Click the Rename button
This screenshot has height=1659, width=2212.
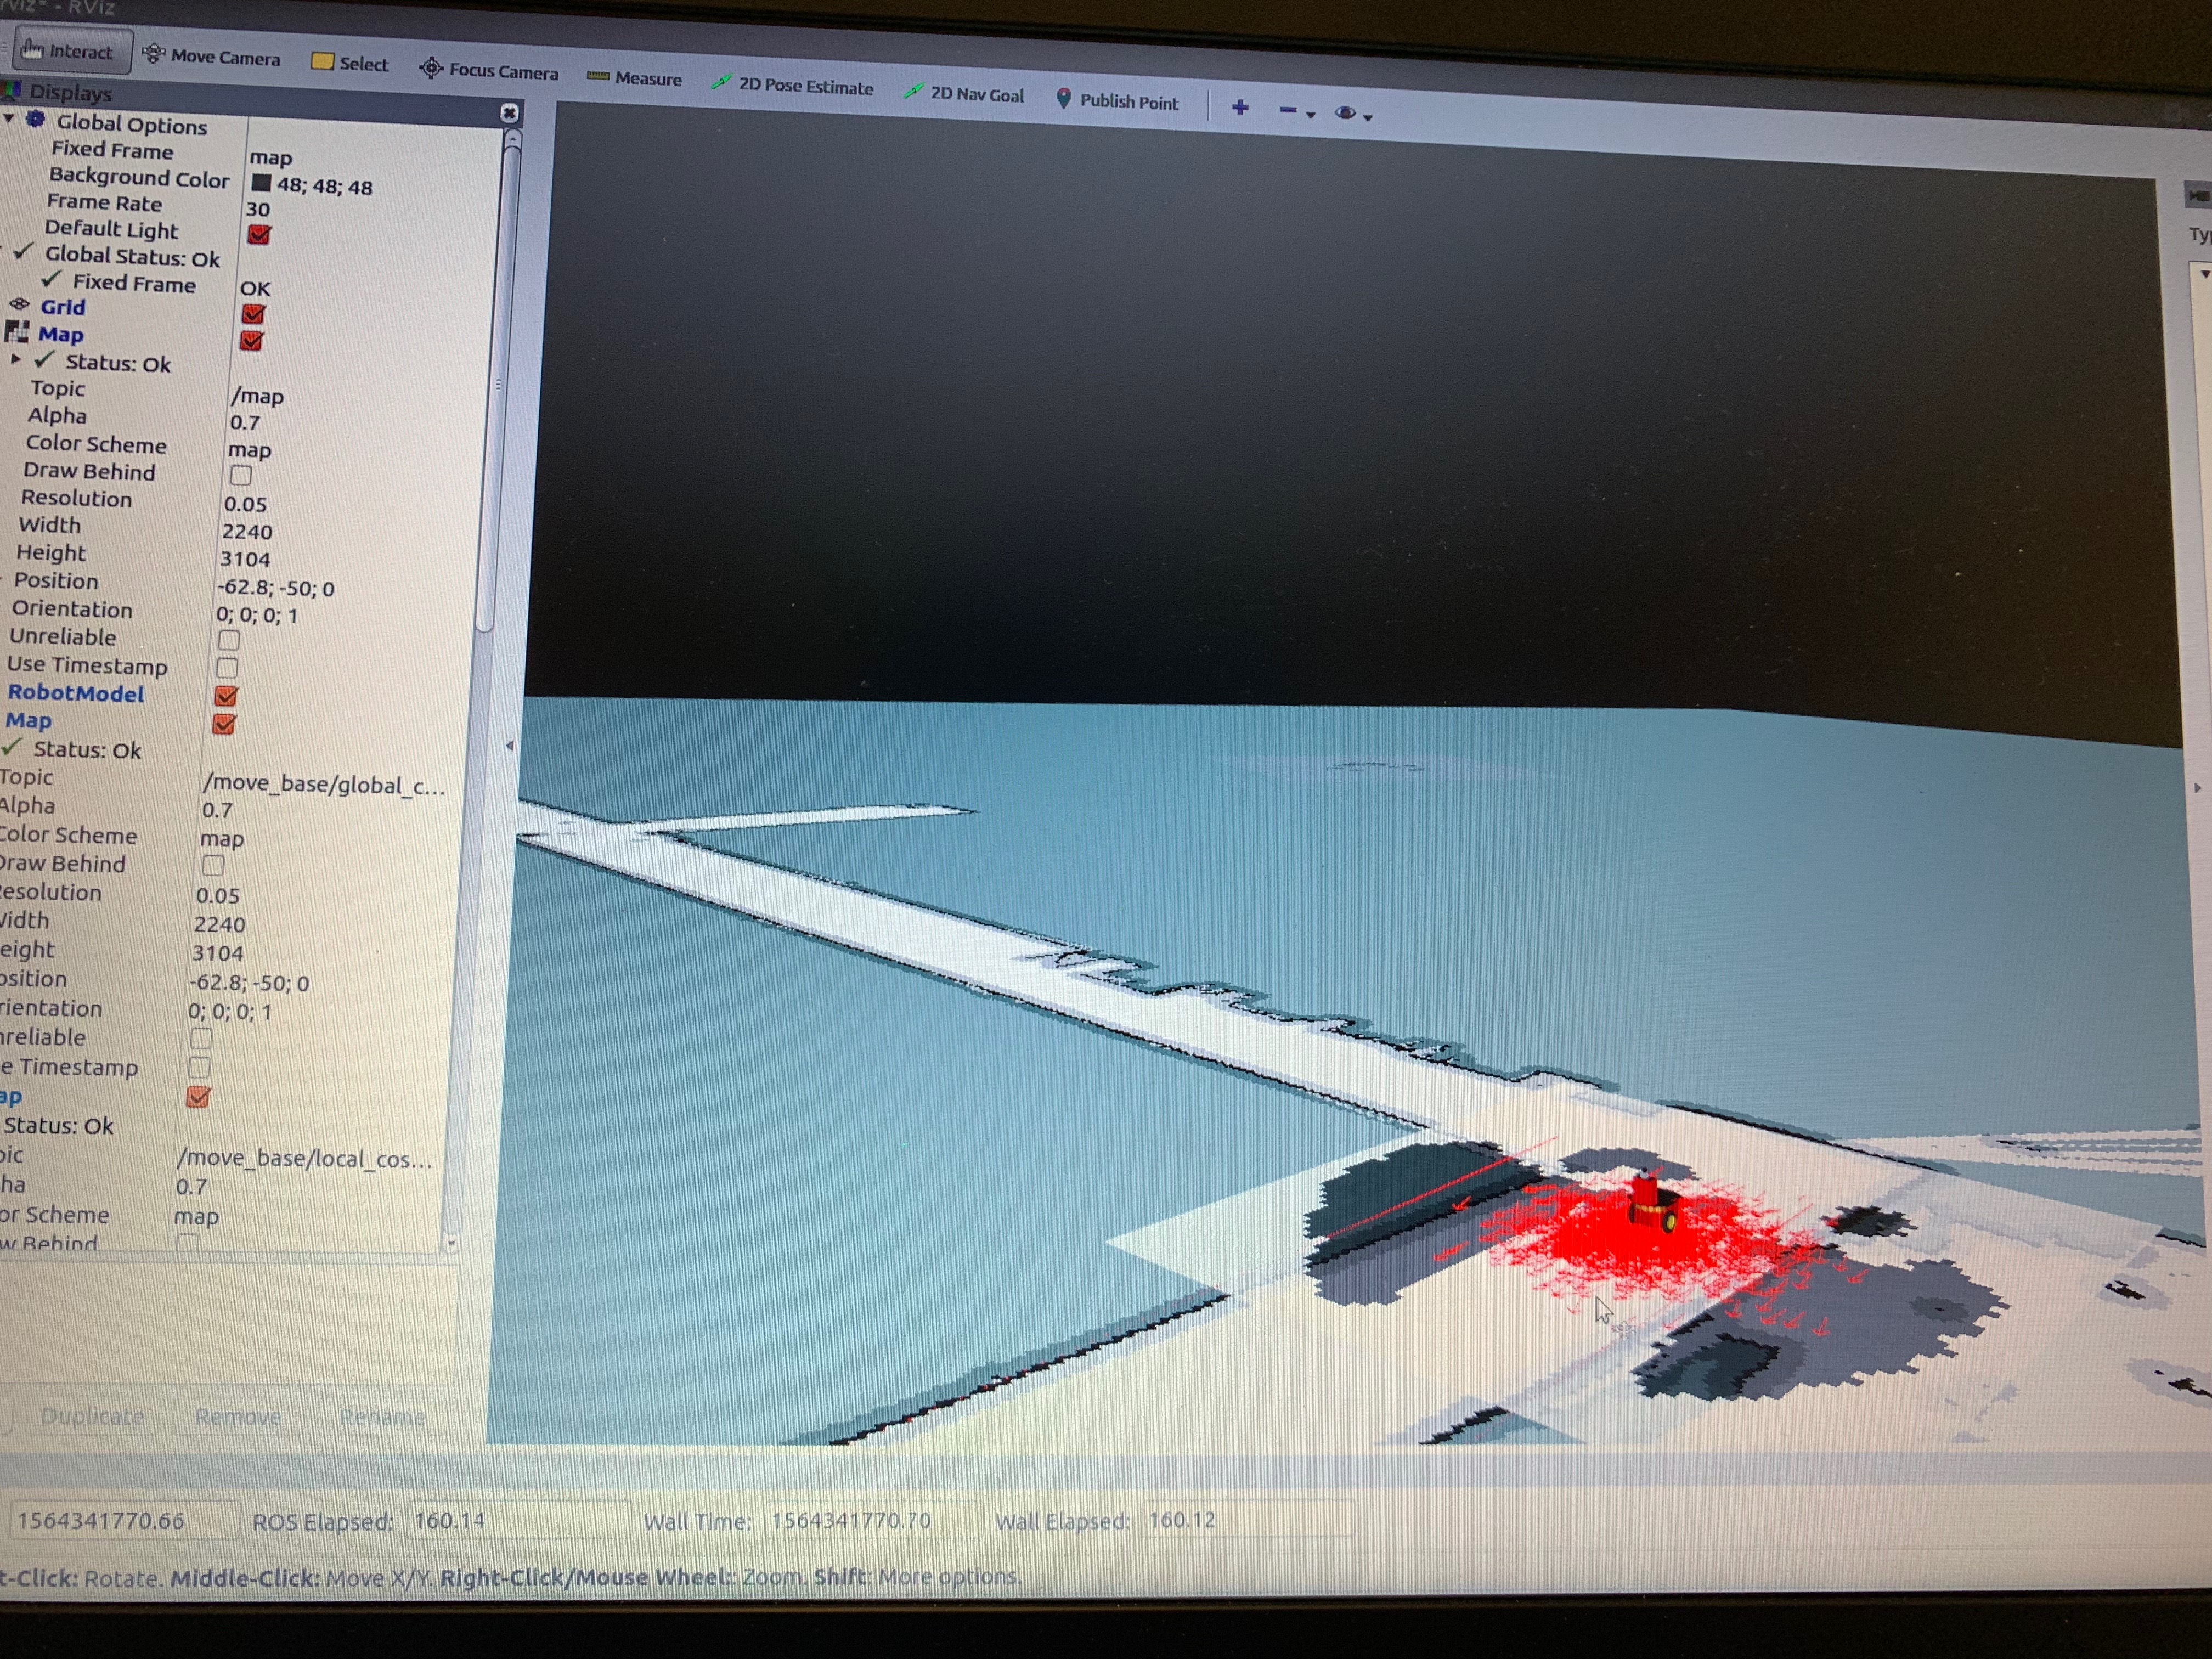pos(382,1417)
